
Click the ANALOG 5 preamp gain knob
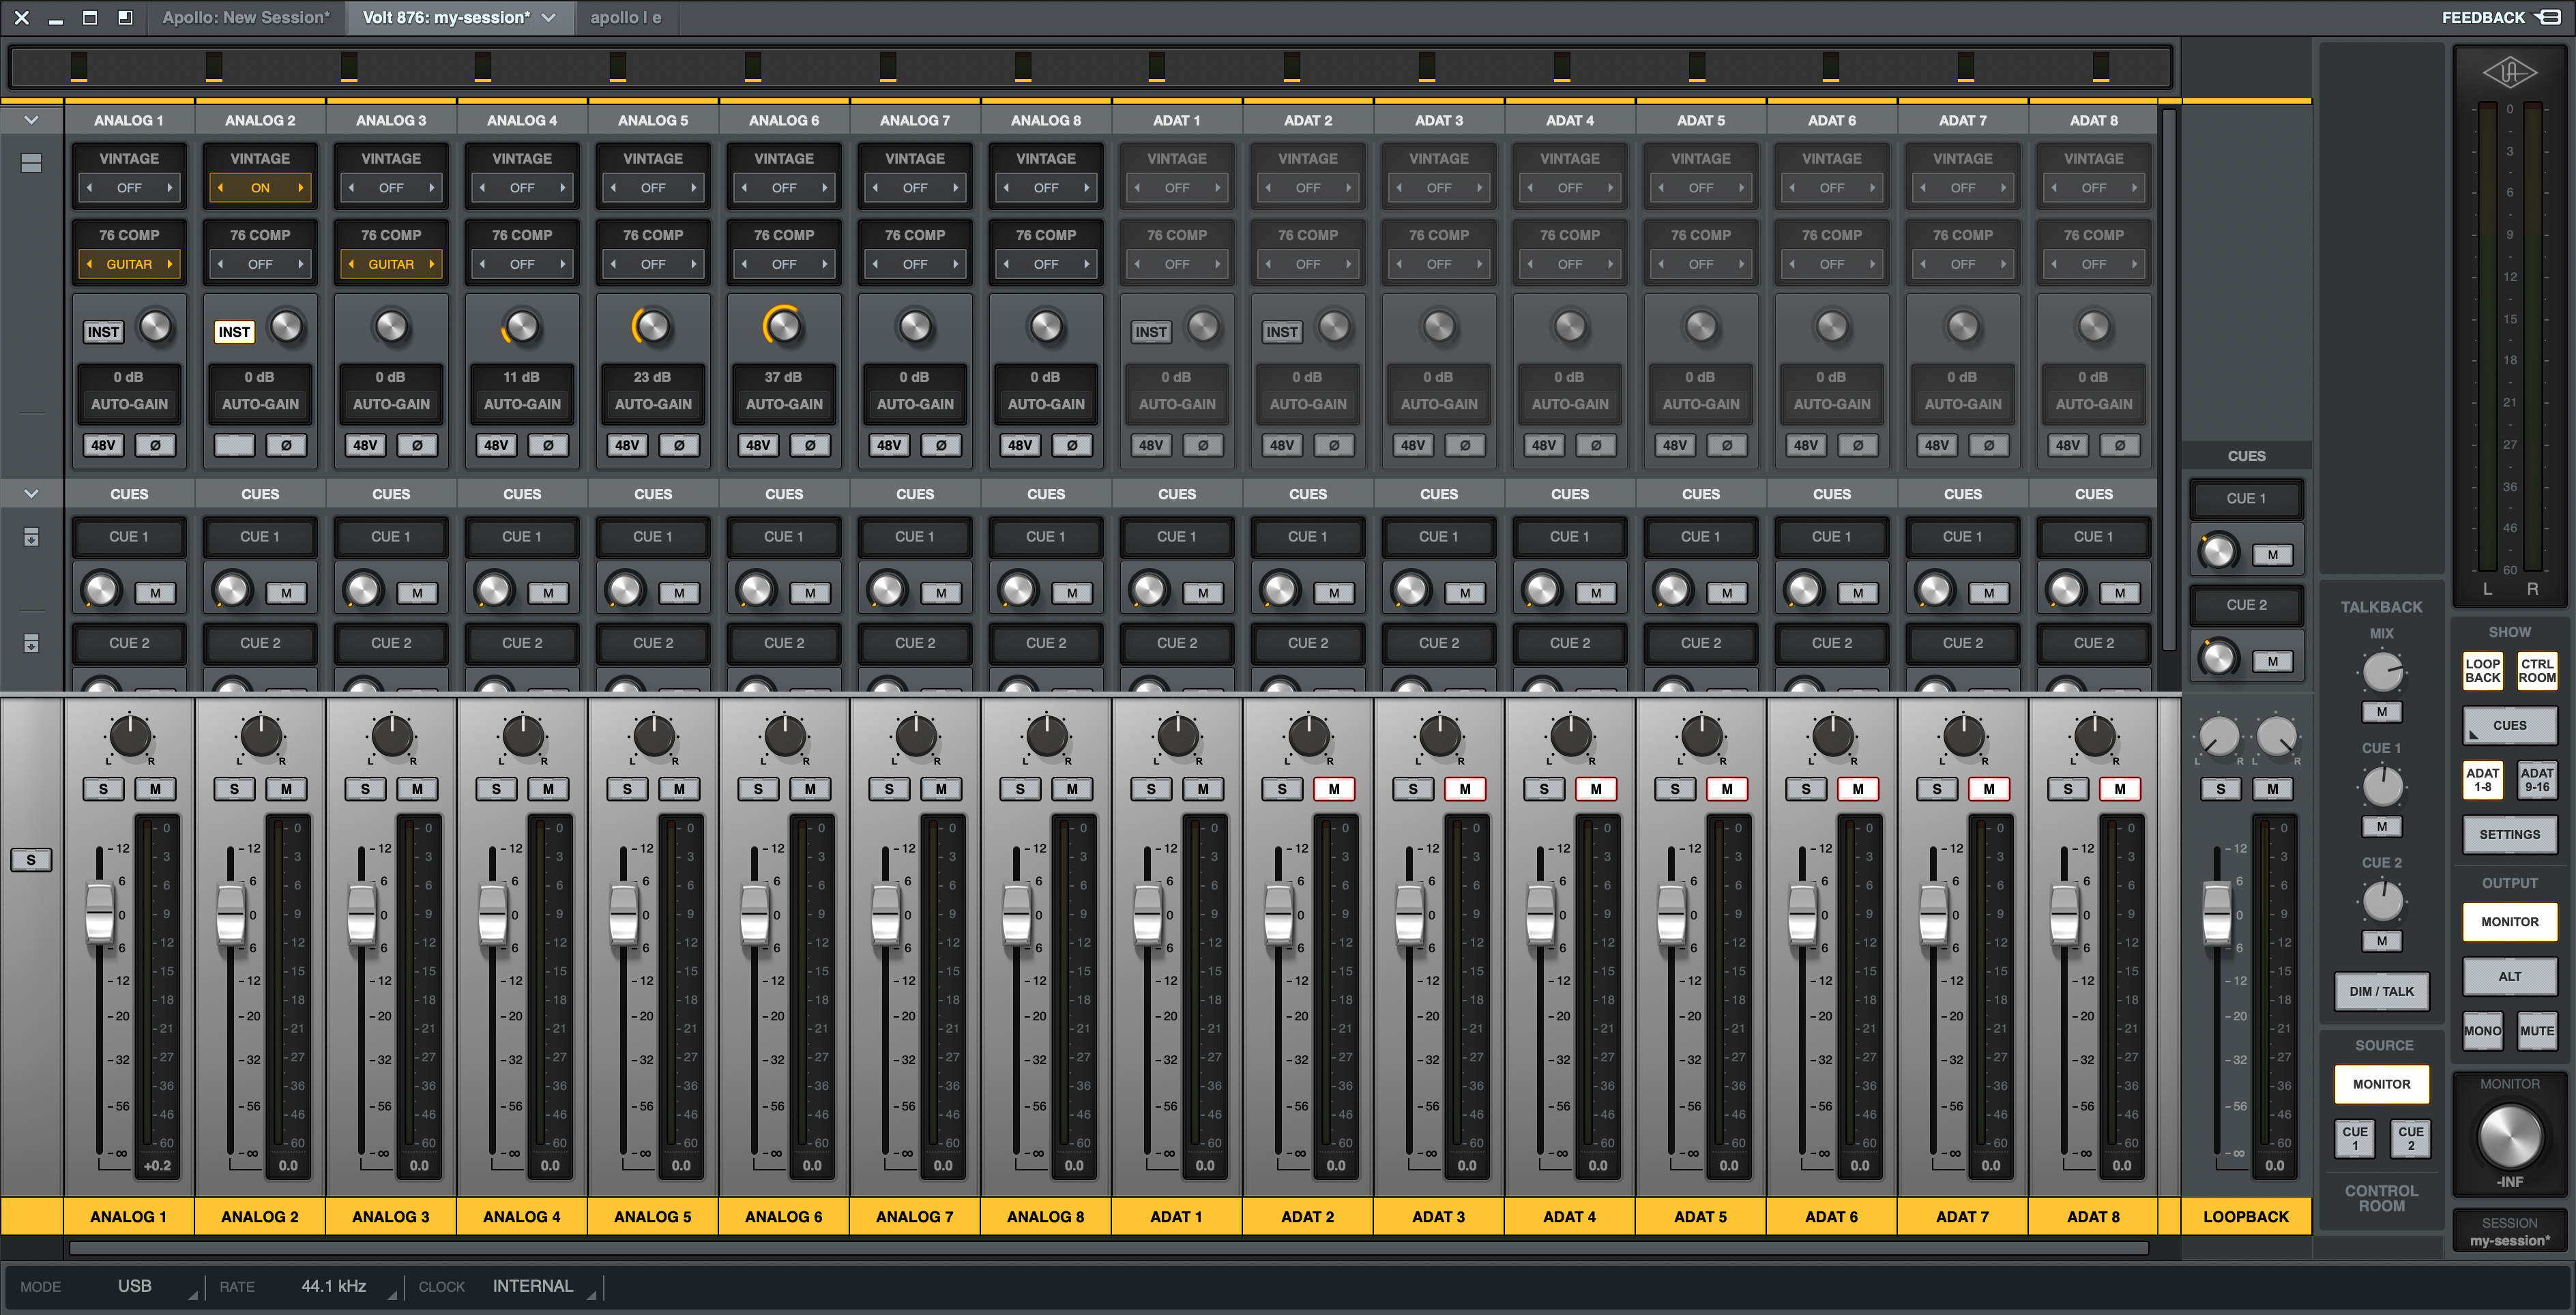point(653,326)
